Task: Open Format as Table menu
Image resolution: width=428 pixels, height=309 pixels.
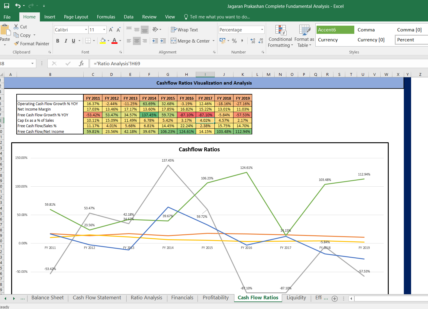Action: point(304,36)
